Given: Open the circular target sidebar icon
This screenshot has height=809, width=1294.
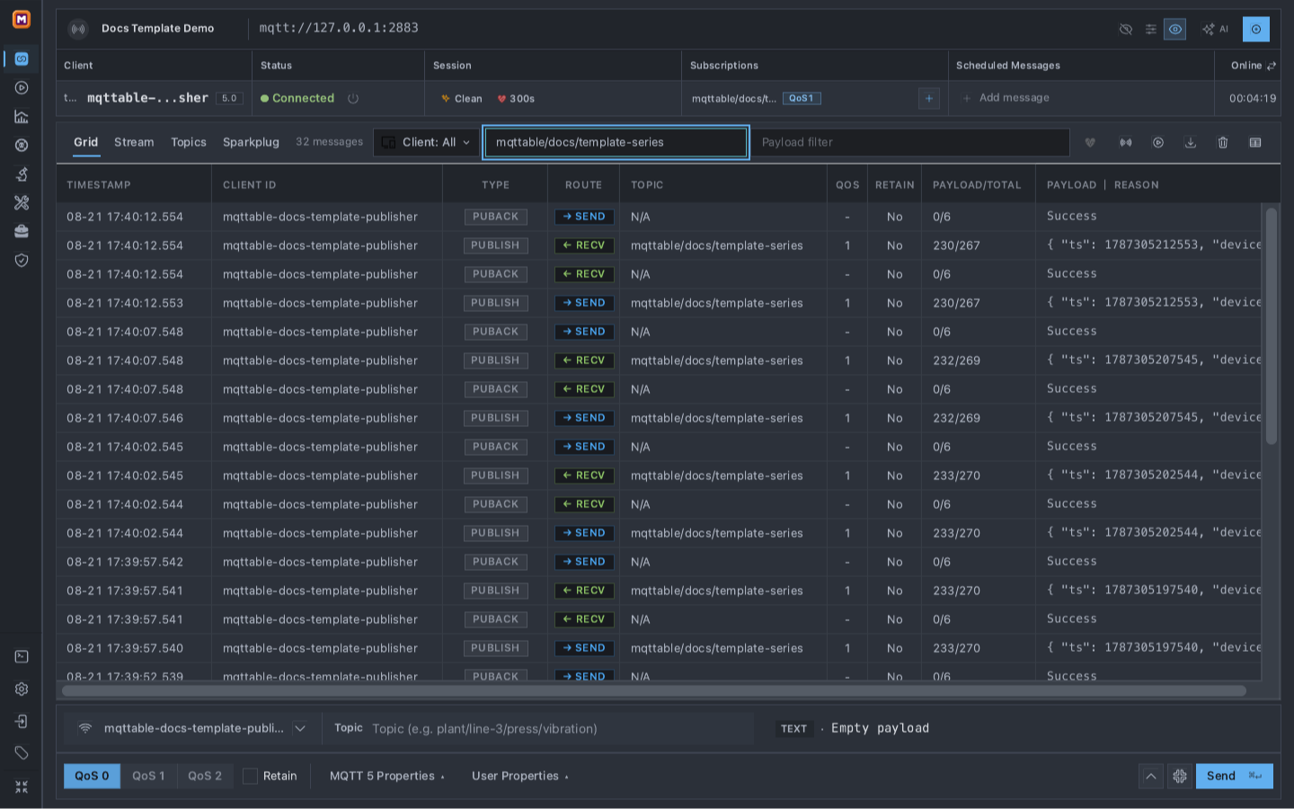Looking at the screenshot, I should (x=22, y=146).
